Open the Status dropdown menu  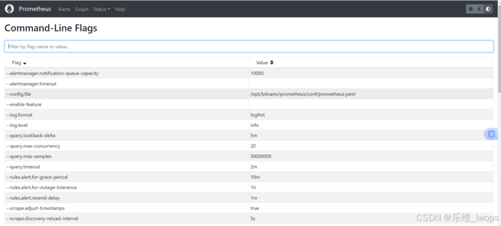coord(102,10)
